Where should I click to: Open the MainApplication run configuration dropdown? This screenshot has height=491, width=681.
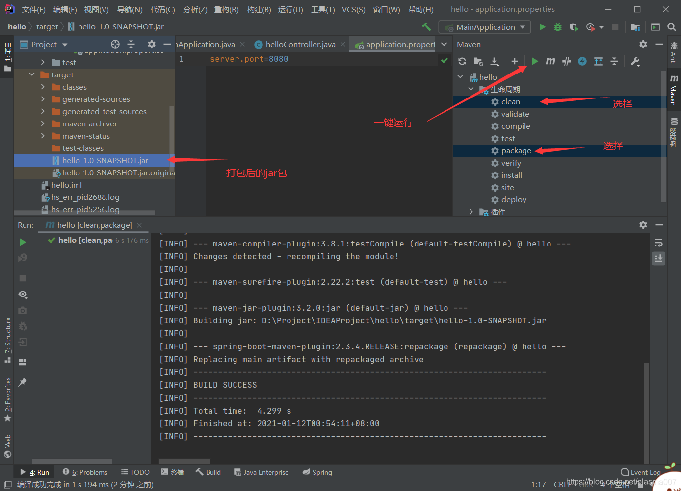coord(484,27)
